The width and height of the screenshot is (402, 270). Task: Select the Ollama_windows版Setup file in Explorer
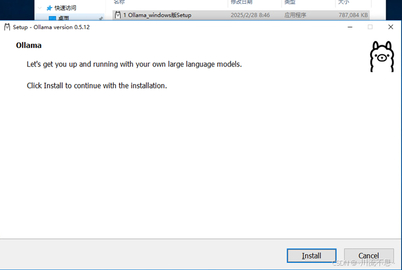tap(241, 15)
